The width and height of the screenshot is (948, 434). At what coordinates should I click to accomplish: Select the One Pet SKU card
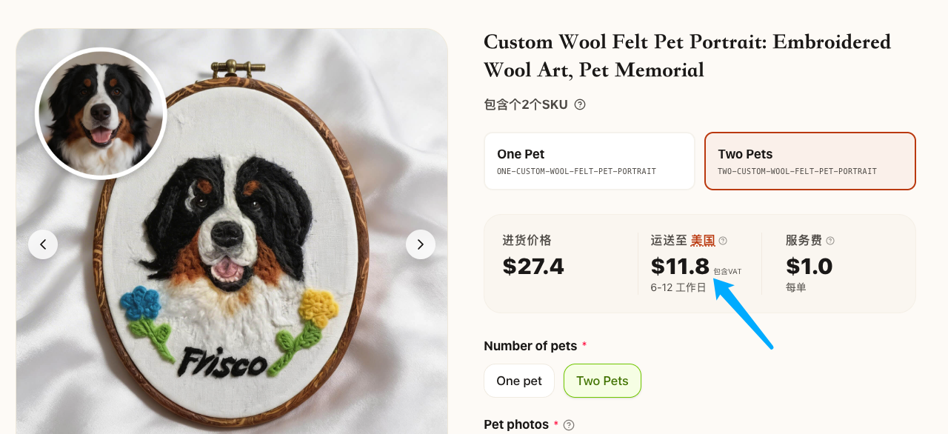point(589,161)
